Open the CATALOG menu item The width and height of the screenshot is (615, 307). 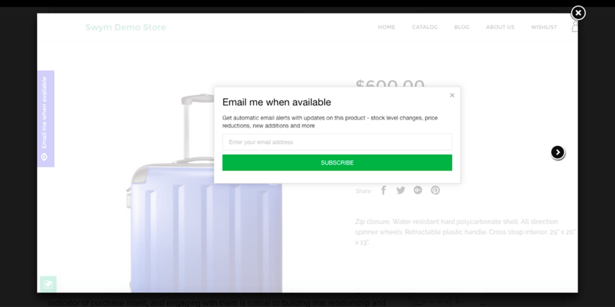(x=425, y=27)
